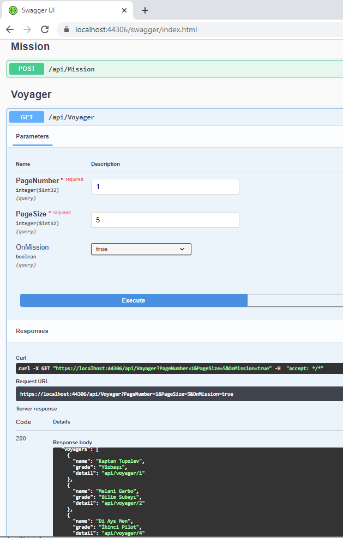Click the Voyager section heading
This screenshot has height=538, width=343.
31,94
